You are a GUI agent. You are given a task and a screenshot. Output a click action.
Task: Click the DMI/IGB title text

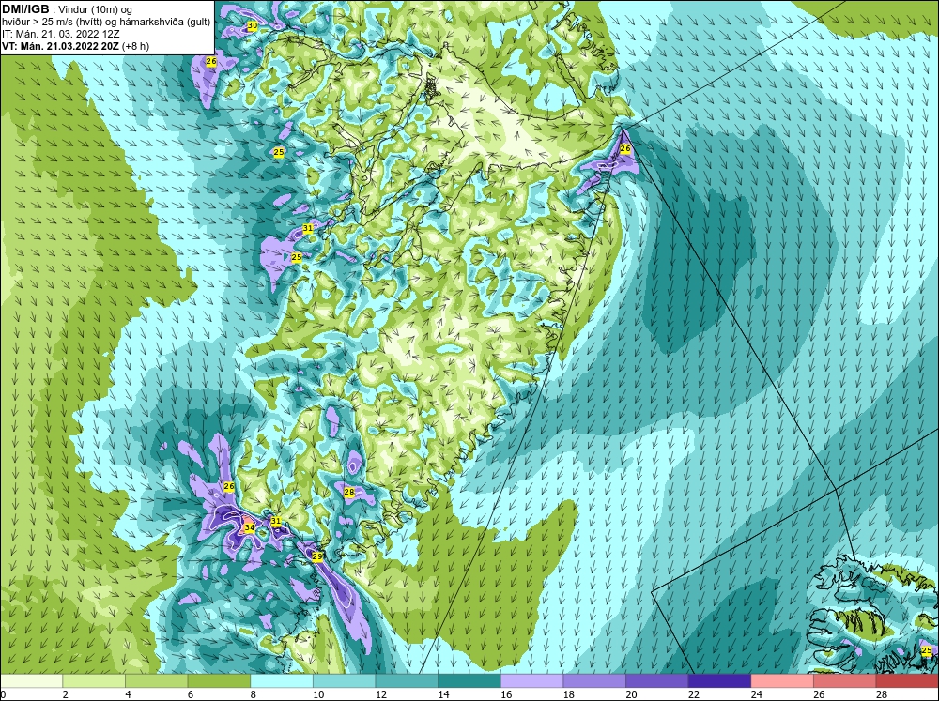(25, 9)
